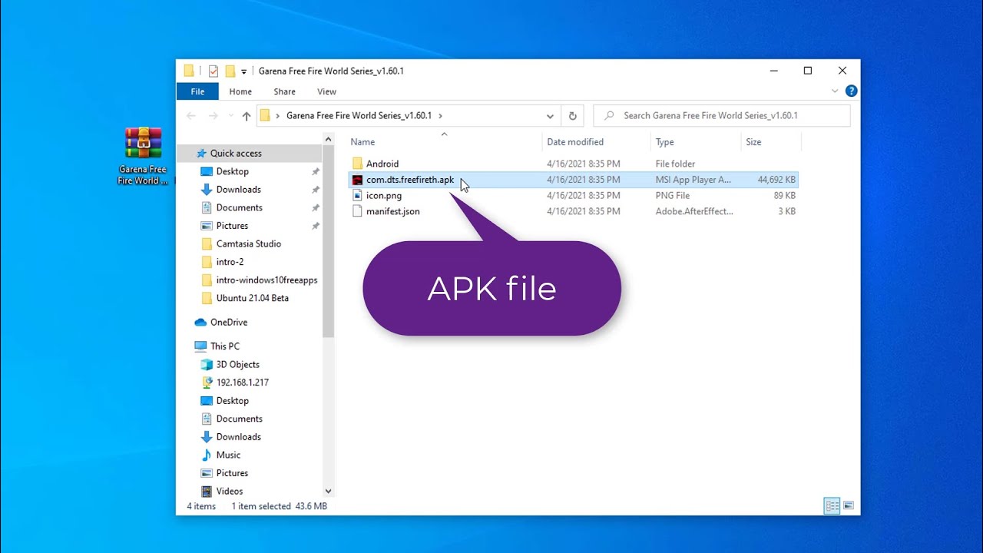Select This PC in navigation pane
The width and height of the screenshot is (983, 553).
pos(224,346)
